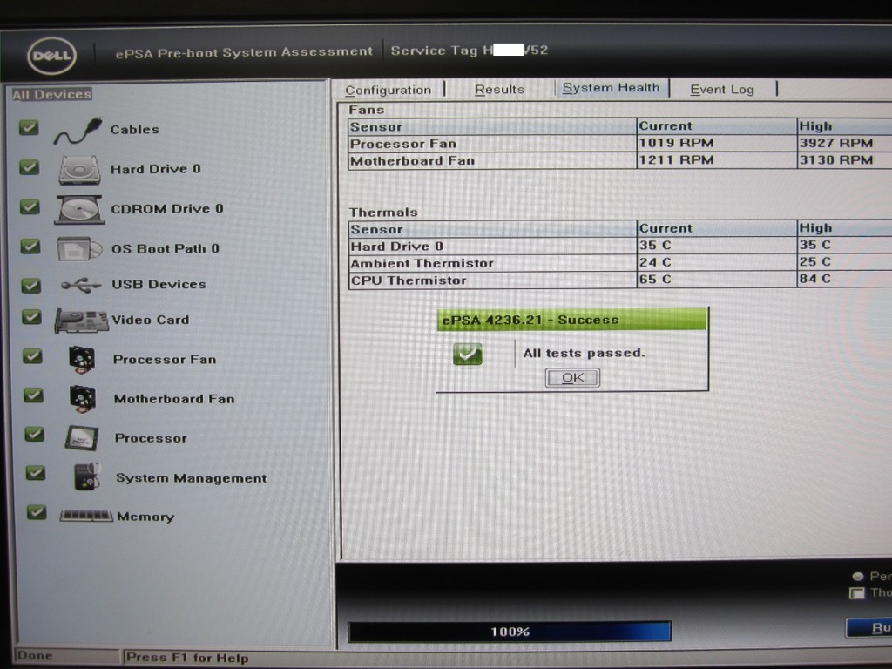Viewport: 892px width, 669px height.
Task: Click the CDROM Drive 0 label
Action: click(167, 209)
